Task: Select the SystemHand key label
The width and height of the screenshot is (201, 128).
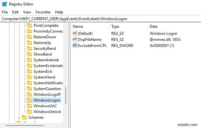Action: coord(44,77)
